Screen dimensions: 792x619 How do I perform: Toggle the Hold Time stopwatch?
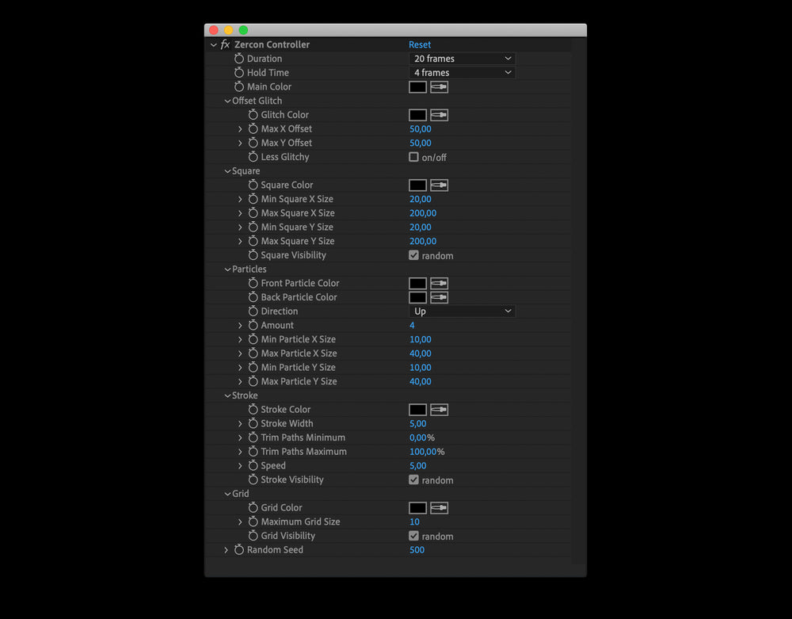click(239, 73)
